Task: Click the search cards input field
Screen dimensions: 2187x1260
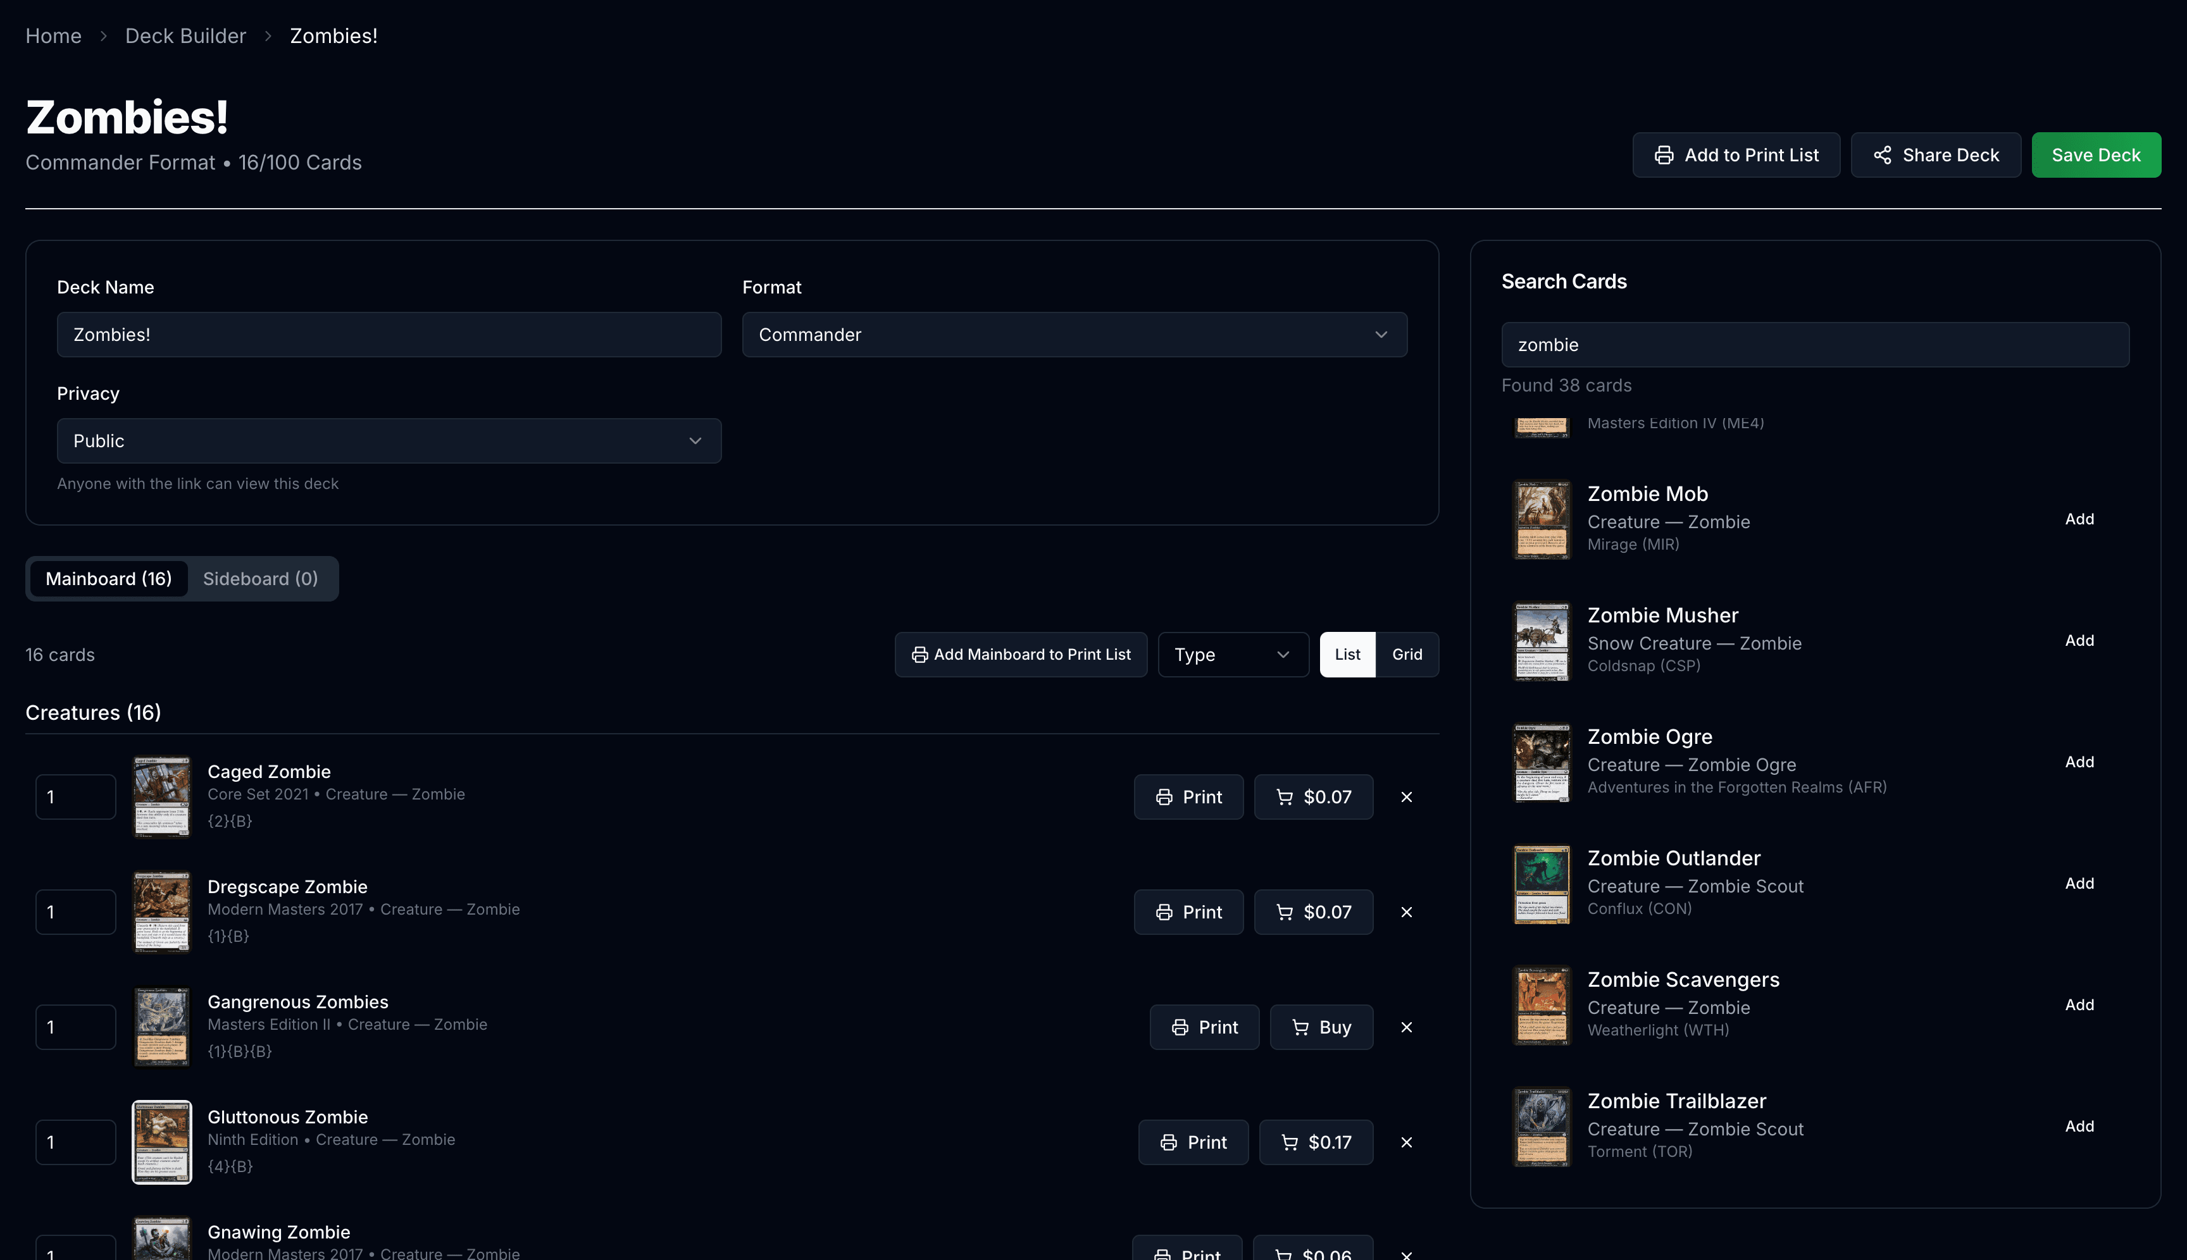Action: (1814, 344)
